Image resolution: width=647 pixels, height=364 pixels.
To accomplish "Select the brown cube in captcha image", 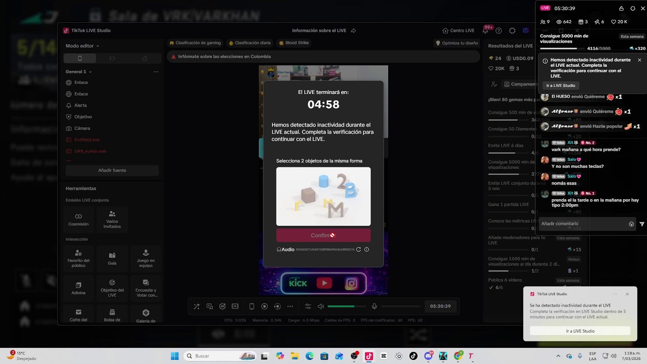I will pos(308,194).
